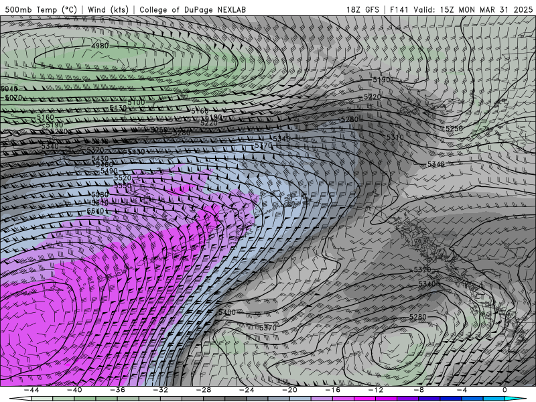Viewport: 536px width, 402px height.
Task: Click the -12 colorbar temperature label
Action: [376, 390]
